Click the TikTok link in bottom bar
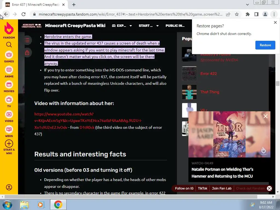This screenshot has width=280, height=210. tap(203, 188)
